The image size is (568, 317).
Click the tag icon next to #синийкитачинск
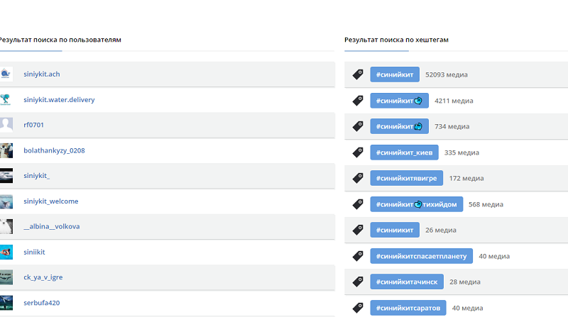click(358, 282)
